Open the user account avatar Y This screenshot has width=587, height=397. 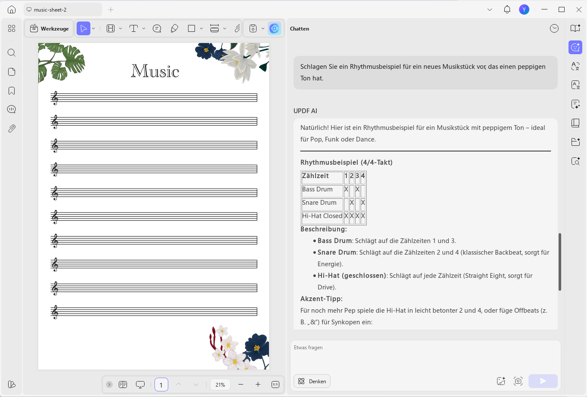tap(524, 9)
